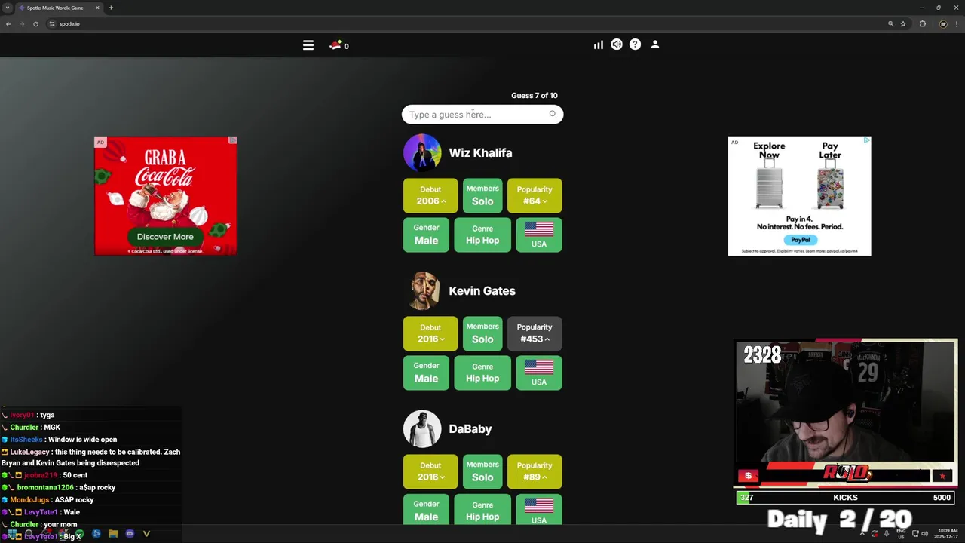Screen dimensions: 965x543
Task: Open the zoom magnifier icon in address bar
Action: click(x=890, y=24)
